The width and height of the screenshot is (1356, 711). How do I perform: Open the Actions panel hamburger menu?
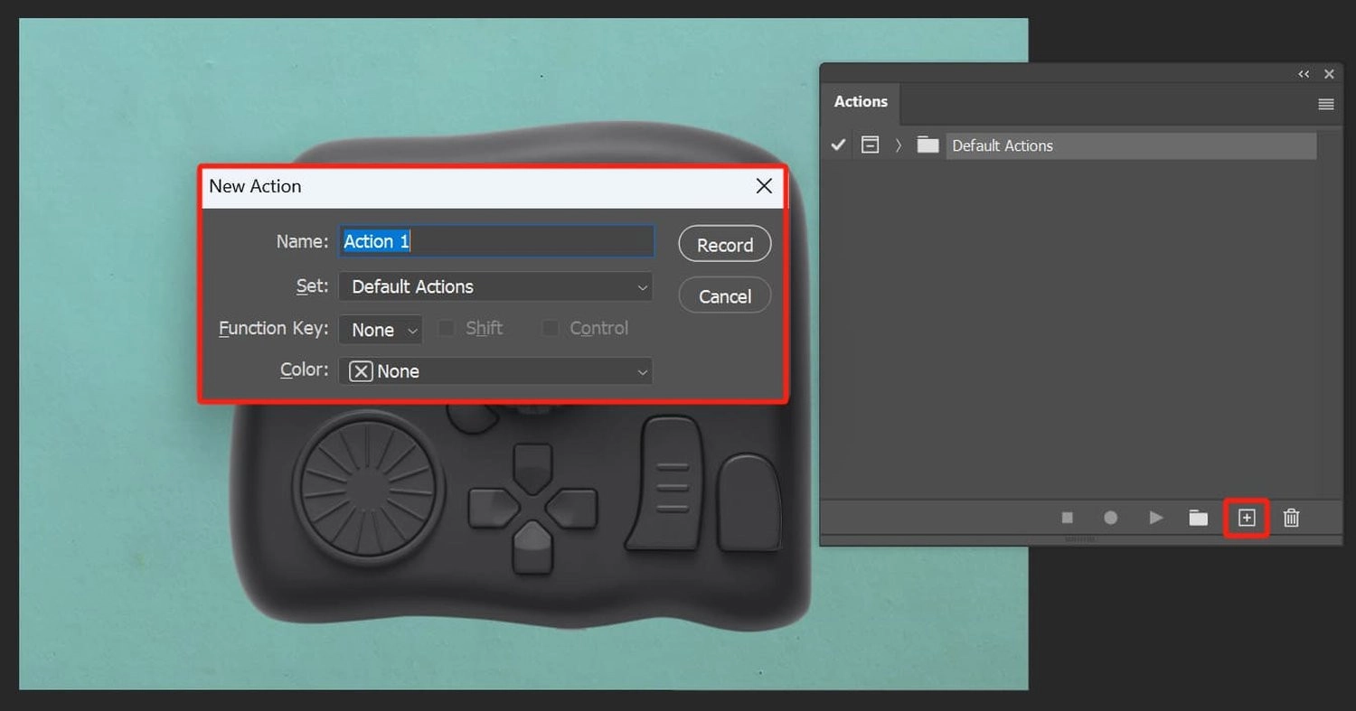(x=1326, y=104)
